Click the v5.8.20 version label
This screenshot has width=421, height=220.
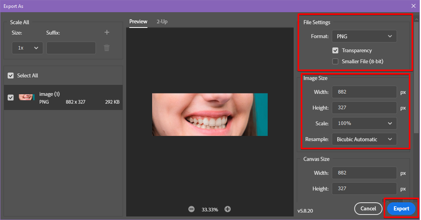(x=305, y=211)
